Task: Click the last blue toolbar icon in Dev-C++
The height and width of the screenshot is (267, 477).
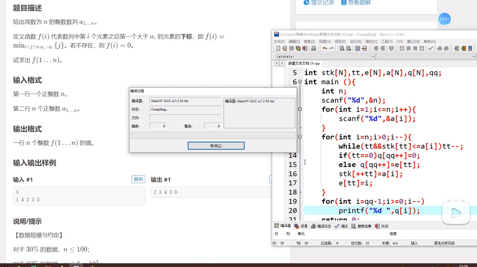Action: pos(470,48)
